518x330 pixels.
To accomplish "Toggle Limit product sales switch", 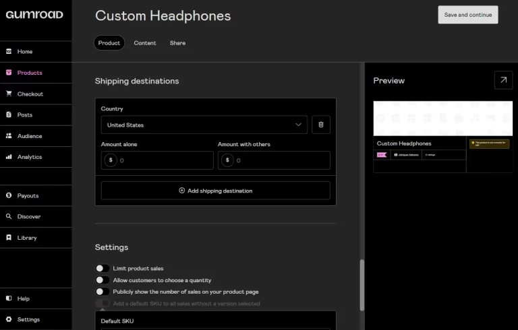I will [103, 268].
